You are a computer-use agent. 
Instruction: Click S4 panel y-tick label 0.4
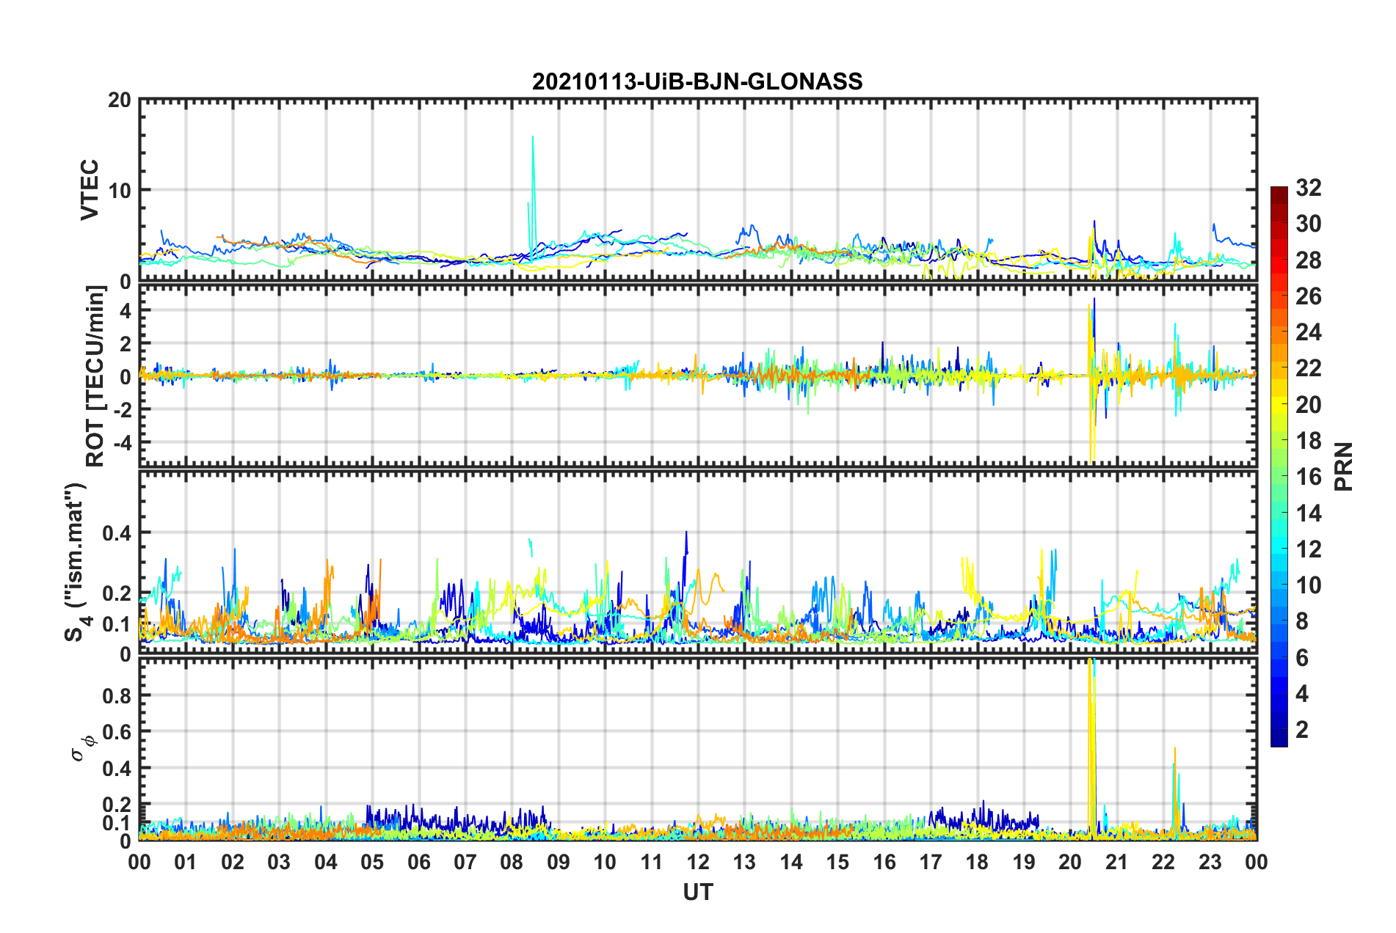(117, 533)
